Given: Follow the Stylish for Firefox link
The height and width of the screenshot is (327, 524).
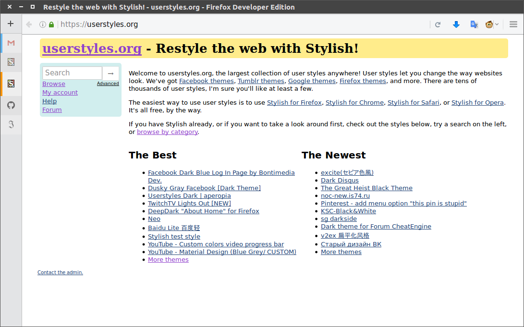Looking at the screenshot, I should [x=294, y=103].
